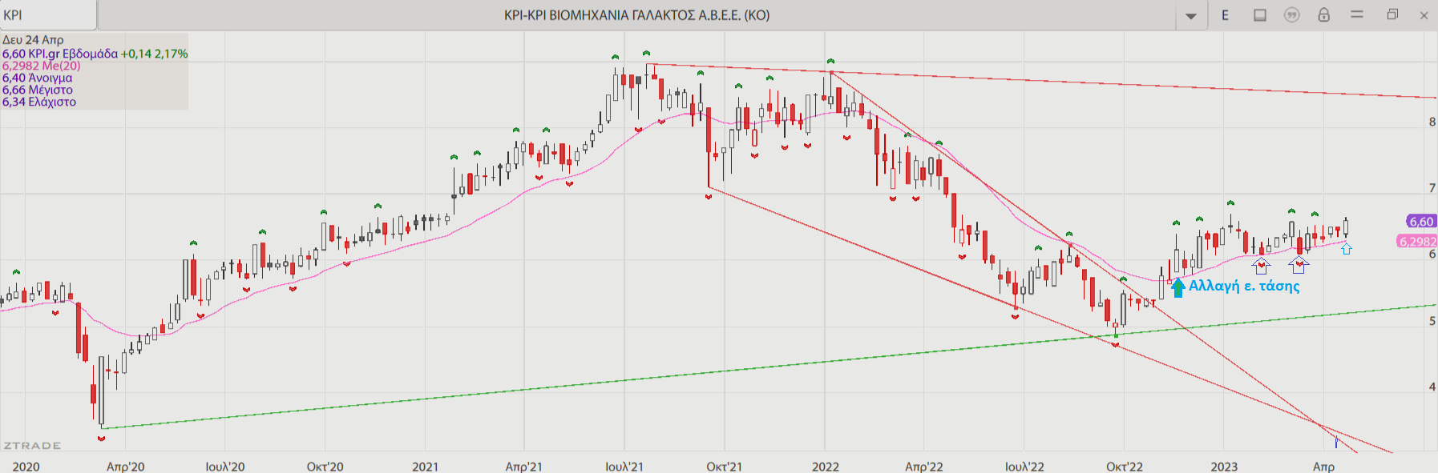
Task: Select the '6,34 Ελάχιστο' low value
Action: coord(38,102)
